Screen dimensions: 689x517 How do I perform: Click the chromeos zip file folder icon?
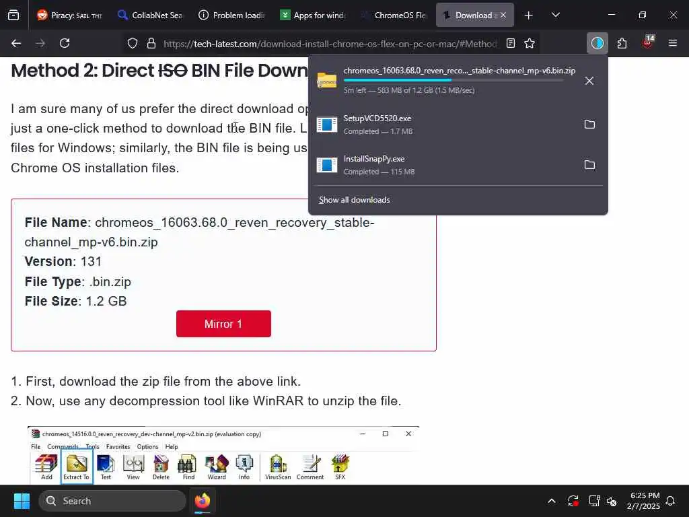click(x=327, y=81)
